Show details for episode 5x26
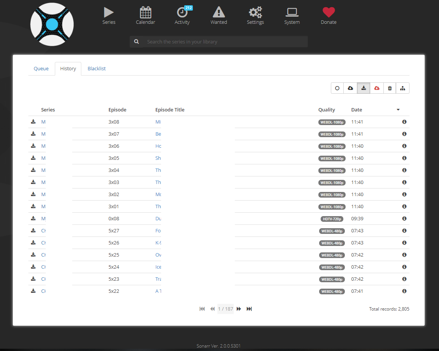Viewport: 439px width, 351px height. [x=404, y=243]
